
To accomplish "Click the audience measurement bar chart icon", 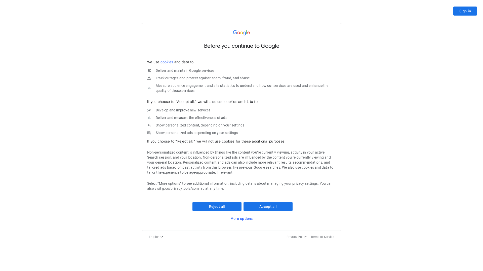I will click(x=149, y=88).
